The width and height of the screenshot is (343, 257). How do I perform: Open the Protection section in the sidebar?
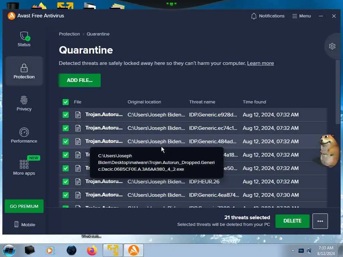(x=24, y=71)
